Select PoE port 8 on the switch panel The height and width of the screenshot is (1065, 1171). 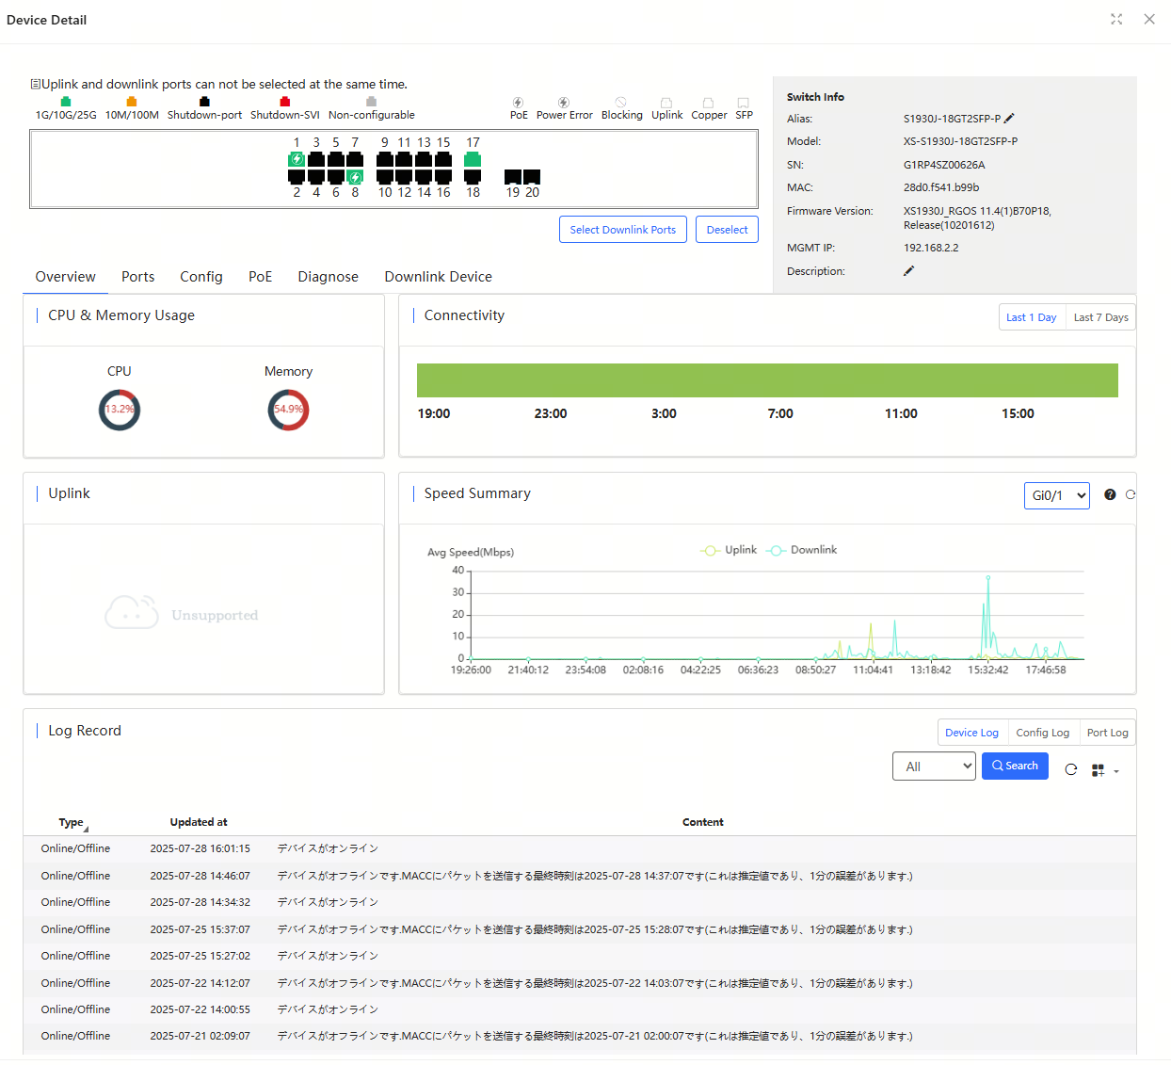pyautogui.click(x=355, y=176)
